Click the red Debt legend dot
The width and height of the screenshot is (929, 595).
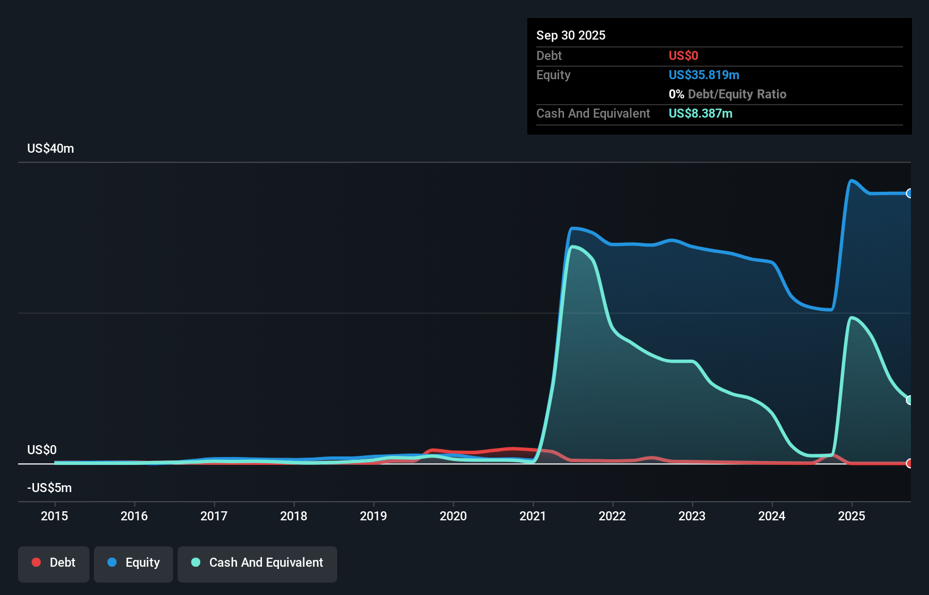point(36,562)
